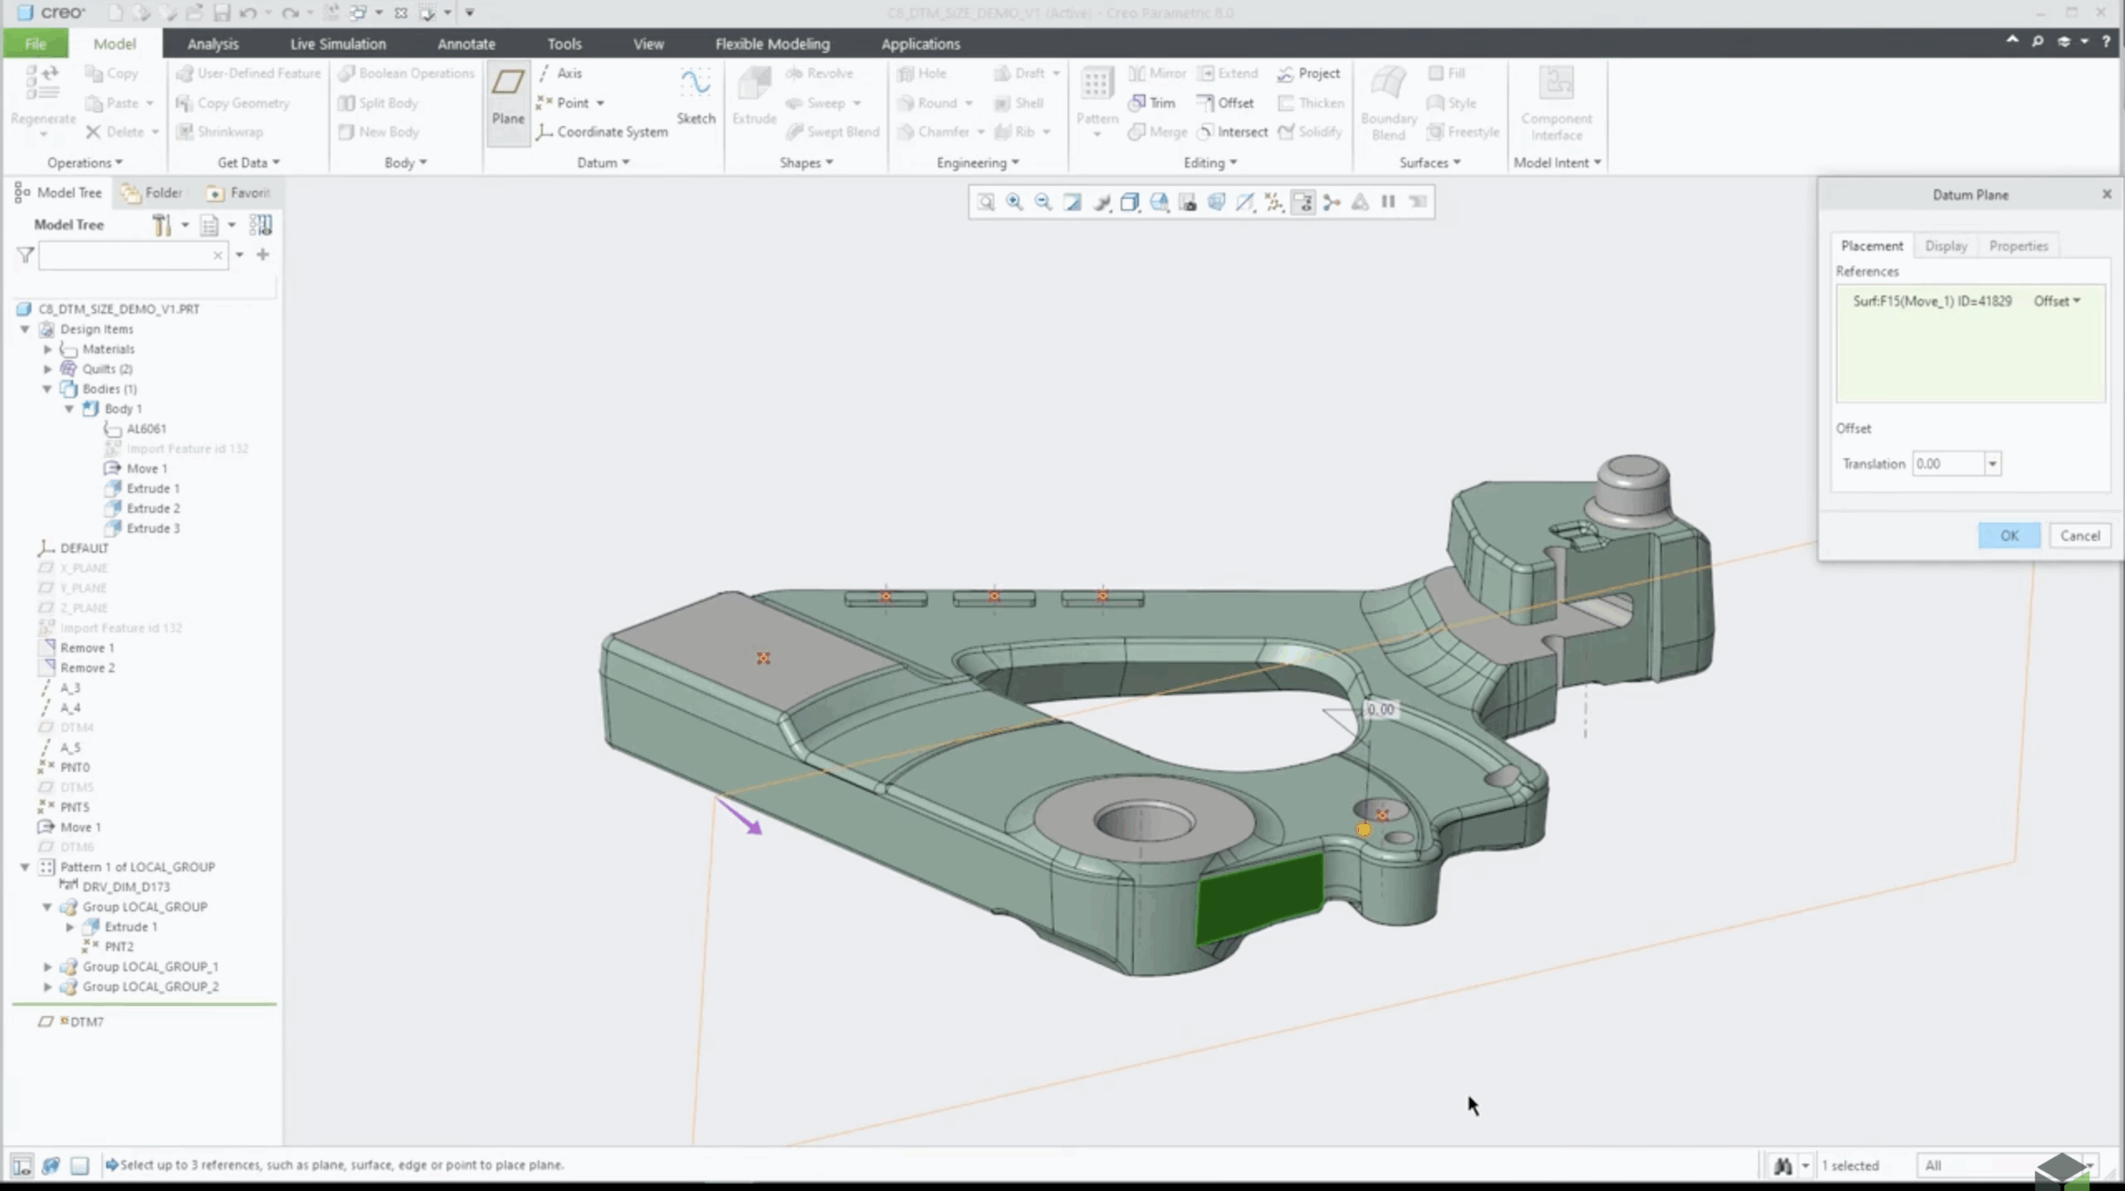Click the Intersect editing tool
The height and width of the screenshot is (1191, 2125).
click(x=1232, y=132)
